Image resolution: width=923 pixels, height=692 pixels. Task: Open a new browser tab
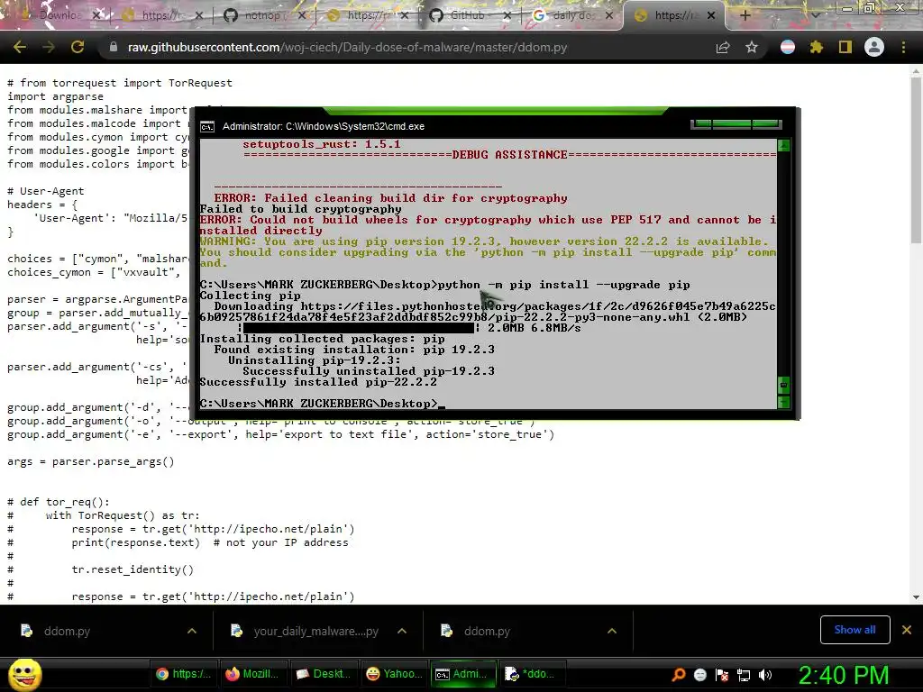(745, 15)
